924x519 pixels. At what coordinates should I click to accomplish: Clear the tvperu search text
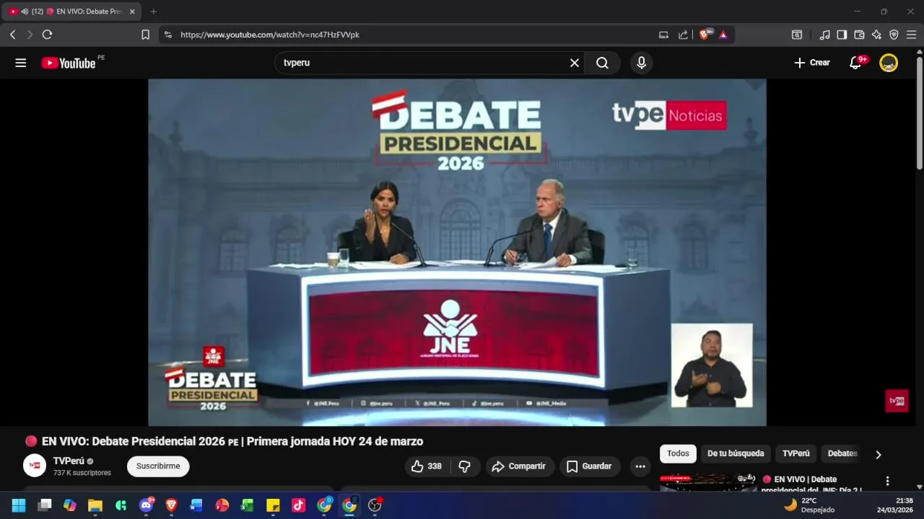[575, 63]
